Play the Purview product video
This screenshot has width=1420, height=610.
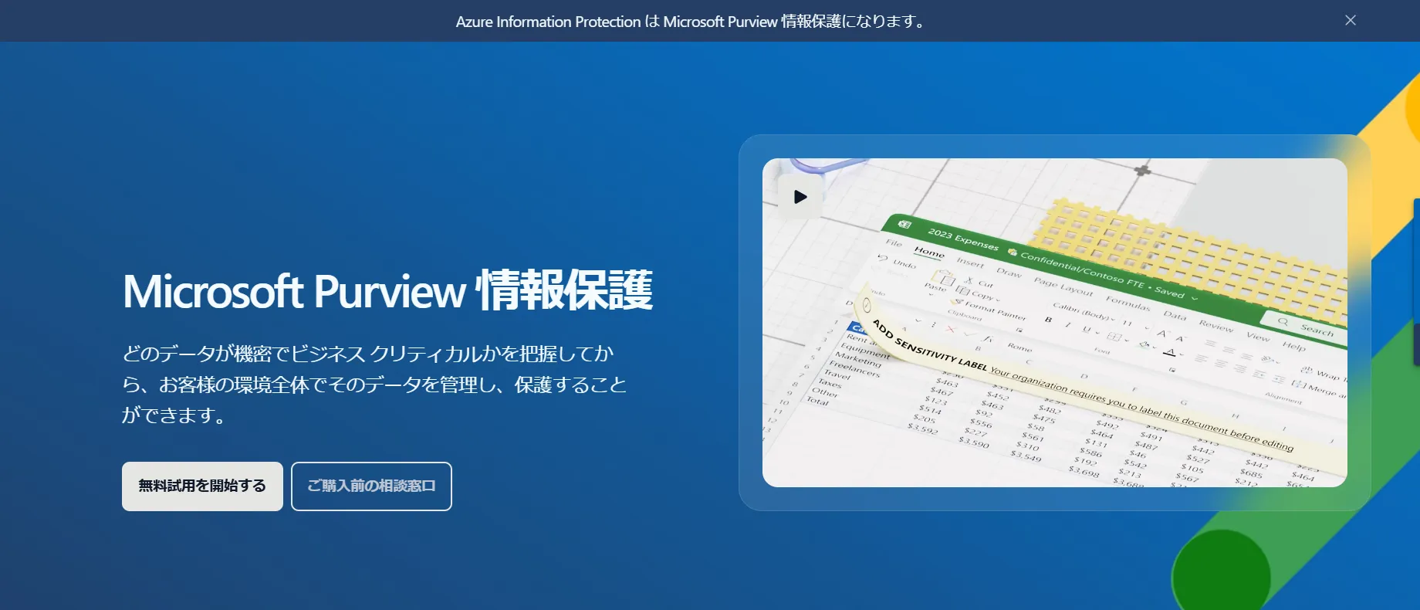[800, 197]
